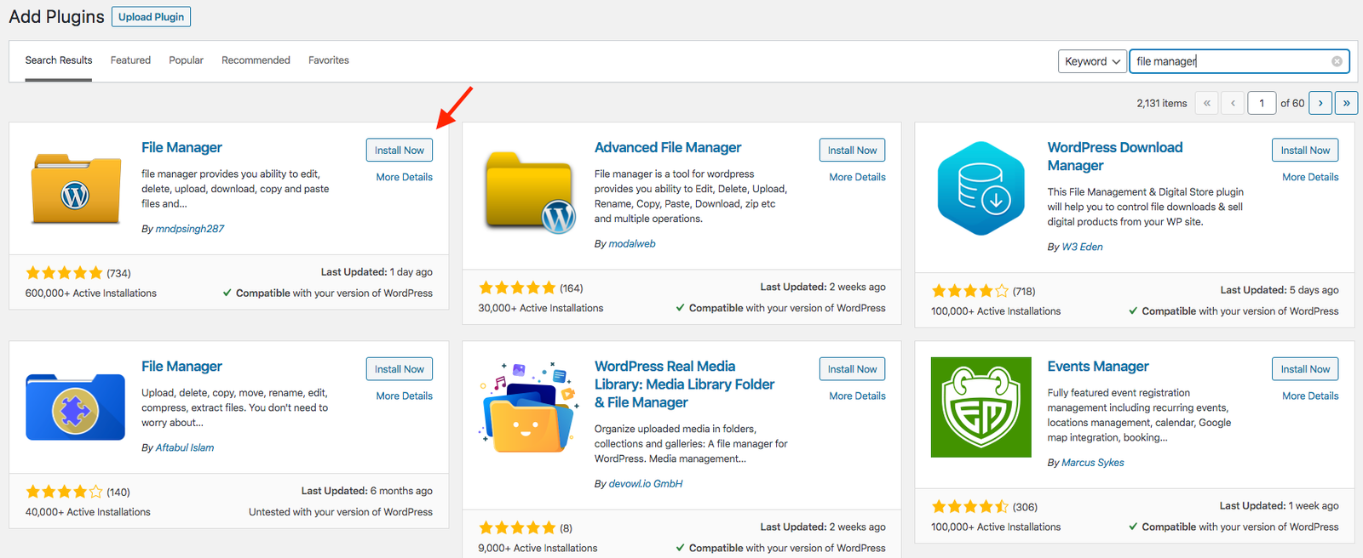Open the Keyword search type dropdown

tap(1092, 61)
